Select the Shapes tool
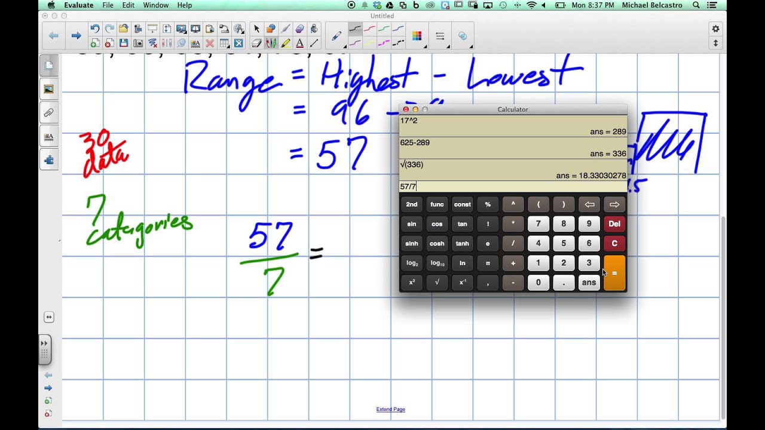Image resolution: width=765 pixels, height=430 pixels. (x=271, y=28)
